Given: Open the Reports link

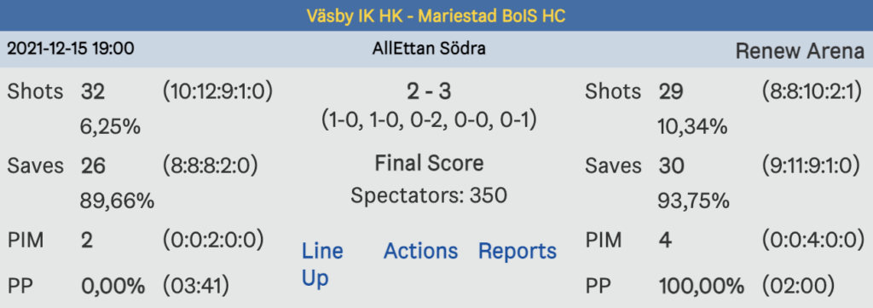Looking at the screenshot, I should (517, 251).
